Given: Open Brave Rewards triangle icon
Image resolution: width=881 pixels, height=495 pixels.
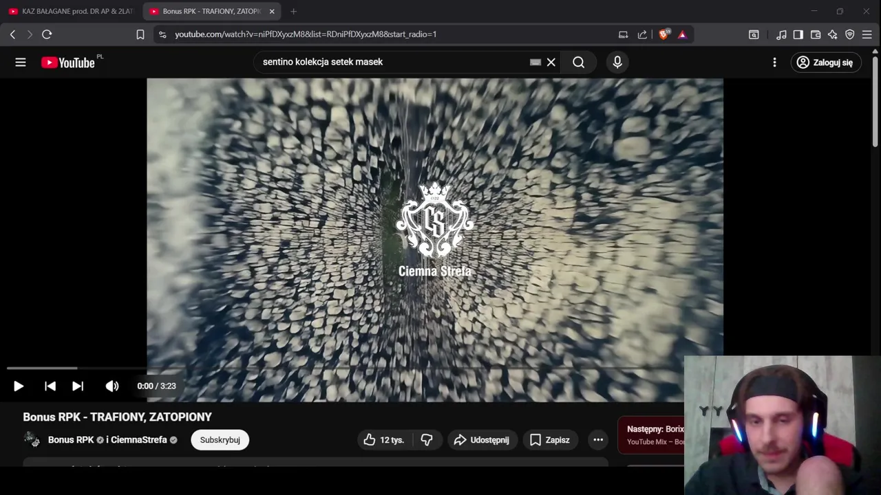Looking at the screenshot, I should pos(682,34).
